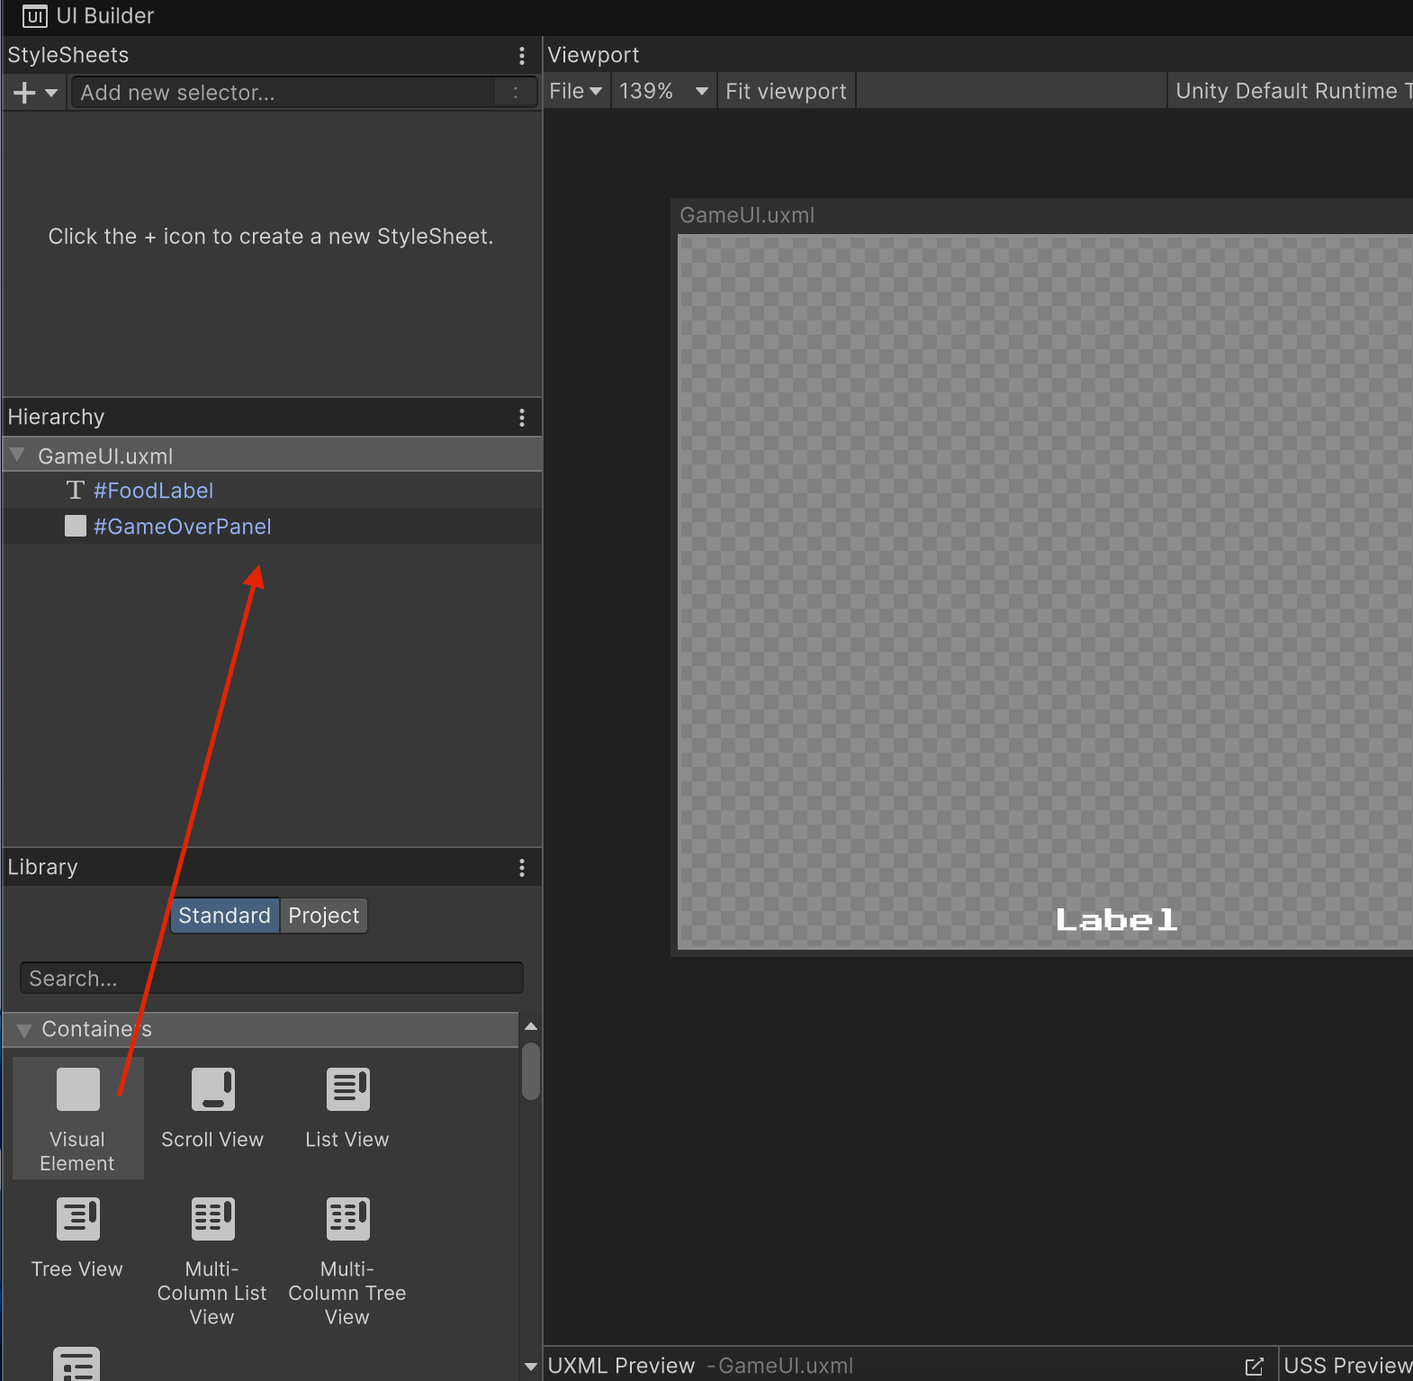Collapse the GameUI.uxml hierarchy root
The image size is (1413, 1381).
pos(17,456)
